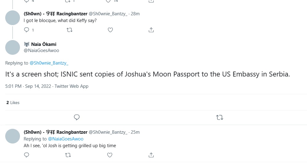Viewport: 307px width, 164px height.
Task: Retweet Naia Ōkami's main tweet
Action: [x=220, y=117]
